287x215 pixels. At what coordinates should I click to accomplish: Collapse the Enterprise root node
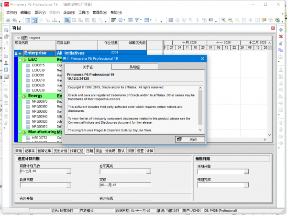point(16,54)
